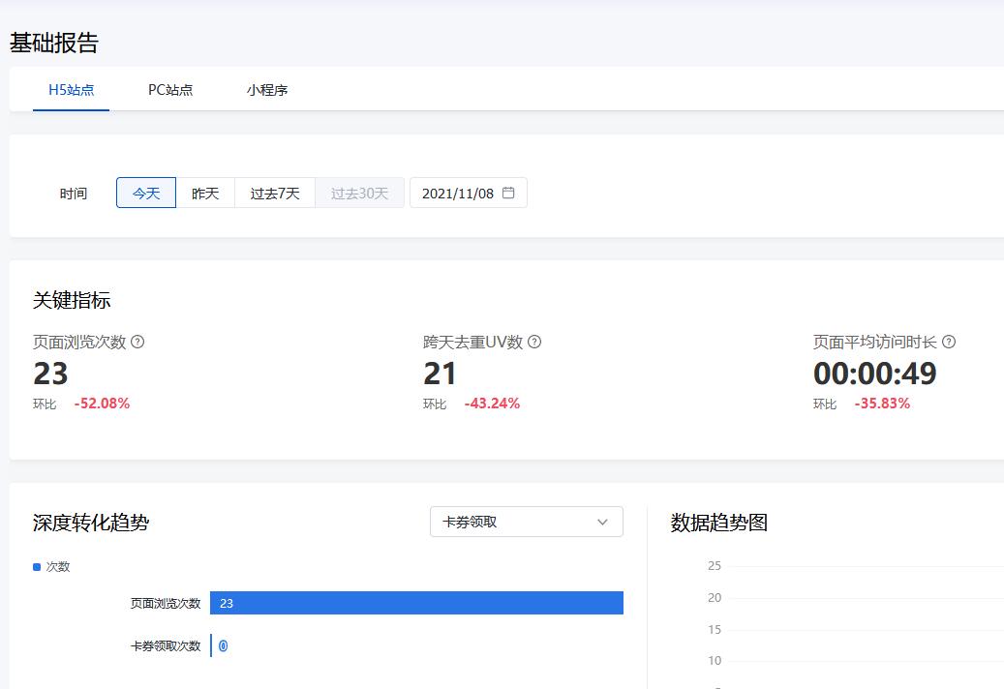Click the chevron arrow of 卡券领取 selector
This screenshot has height=689, width=1004.
click(602, 522)
